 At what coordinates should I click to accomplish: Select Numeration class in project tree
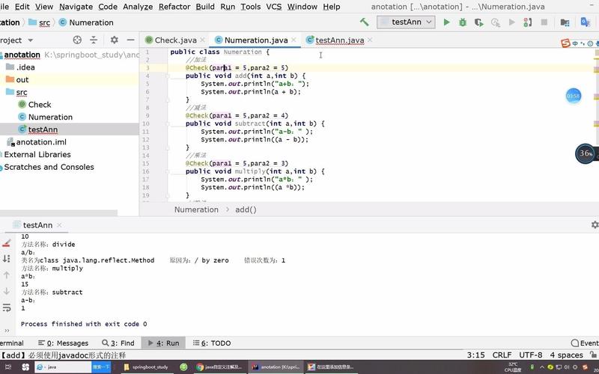[x=50, y=117]
